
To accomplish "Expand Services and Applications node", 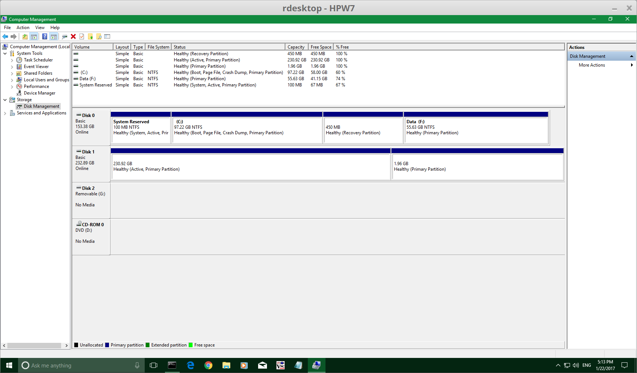I will point(5,113).
